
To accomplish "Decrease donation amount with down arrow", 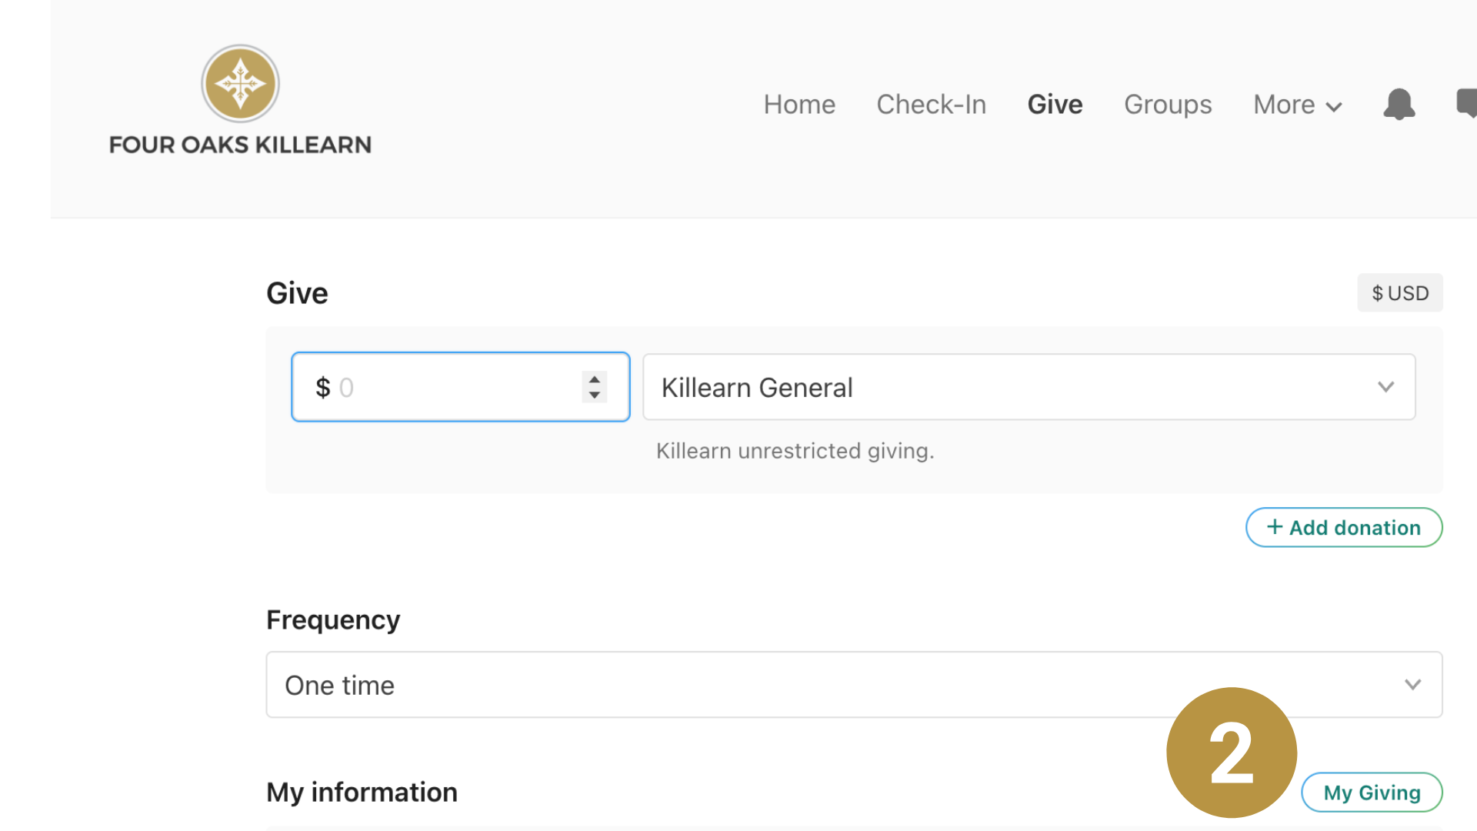I will [x=594, y=395].
